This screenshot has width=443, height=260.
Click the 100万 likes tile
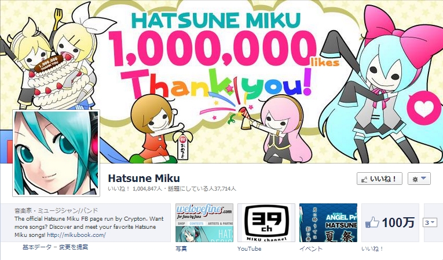390,223
